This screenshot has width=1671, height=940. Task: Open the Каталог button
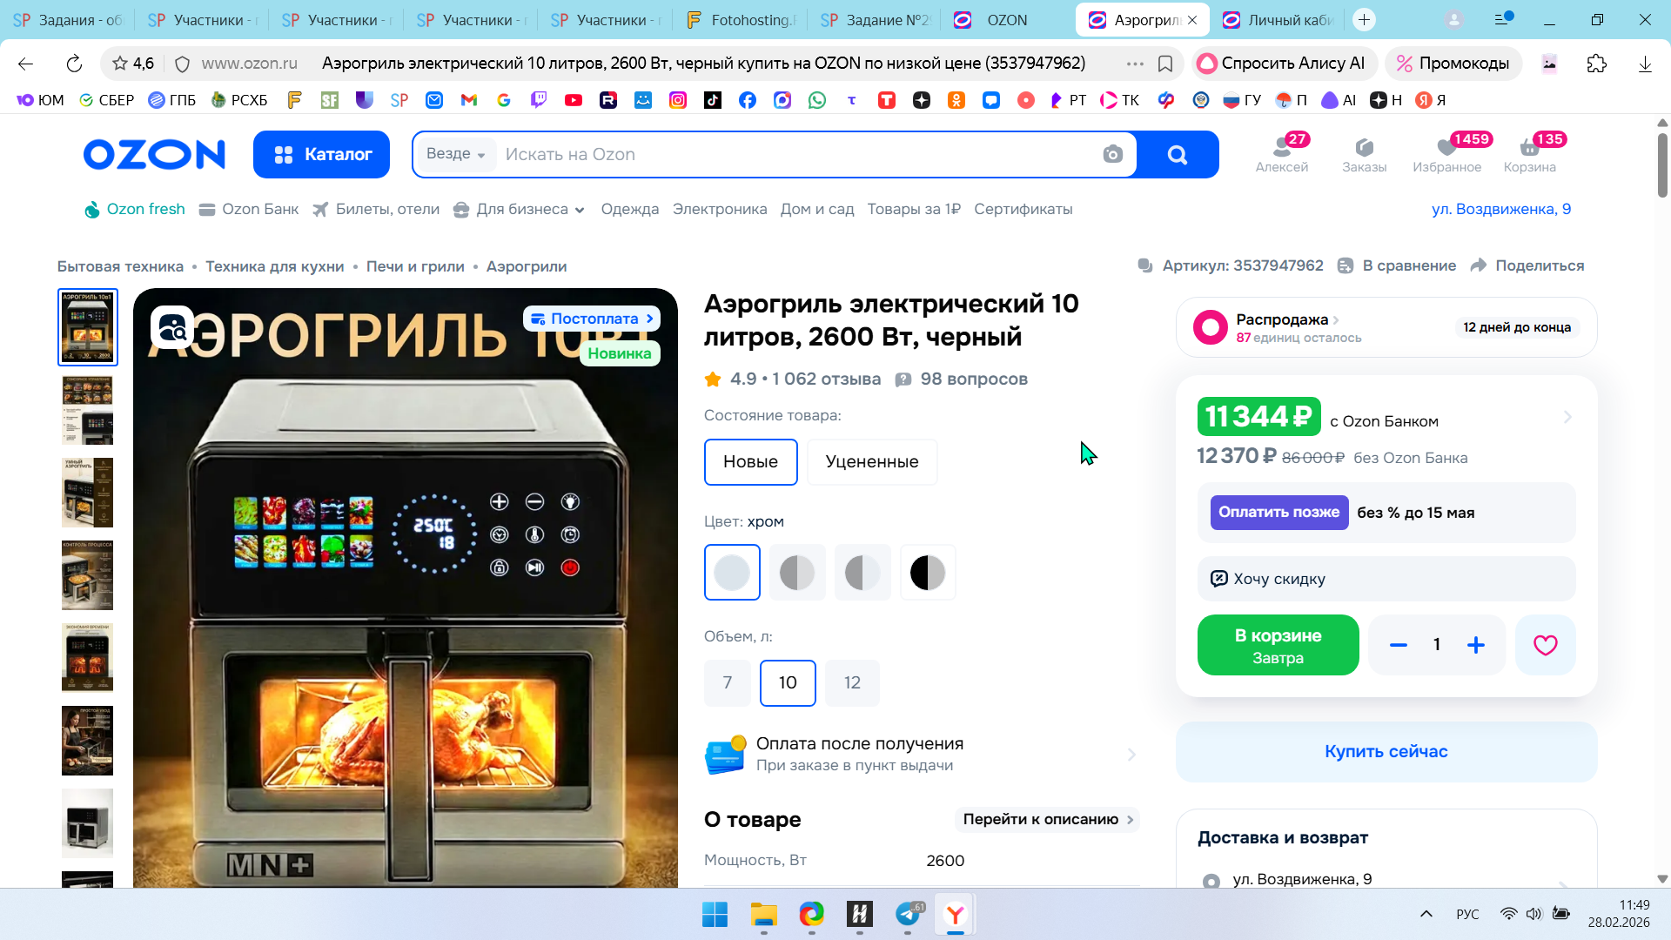(321, 155)
